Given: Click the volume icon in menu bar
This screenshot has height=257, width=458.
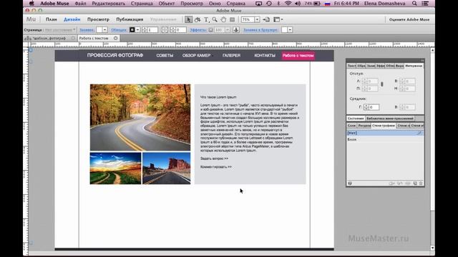Looking at the screenshot, I should pos(298,4).
